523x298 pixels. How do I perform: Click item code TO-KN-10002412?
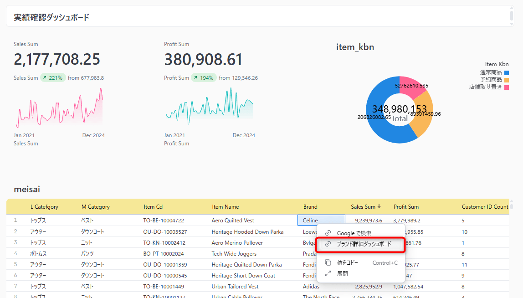(x=164, y=242)
